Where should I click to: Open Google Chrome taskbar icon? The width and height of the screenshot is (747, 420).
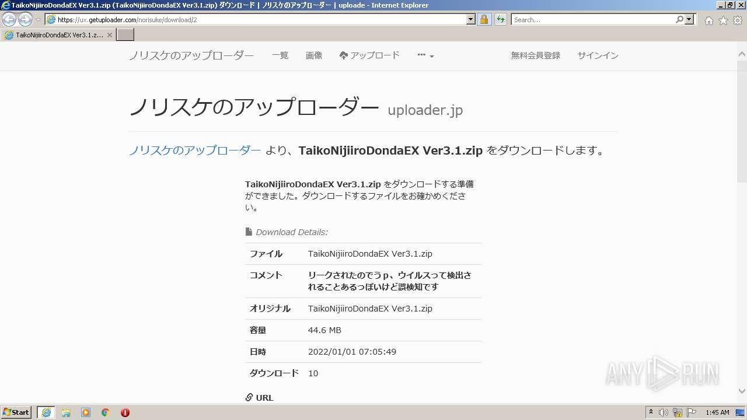pos(105,412)
